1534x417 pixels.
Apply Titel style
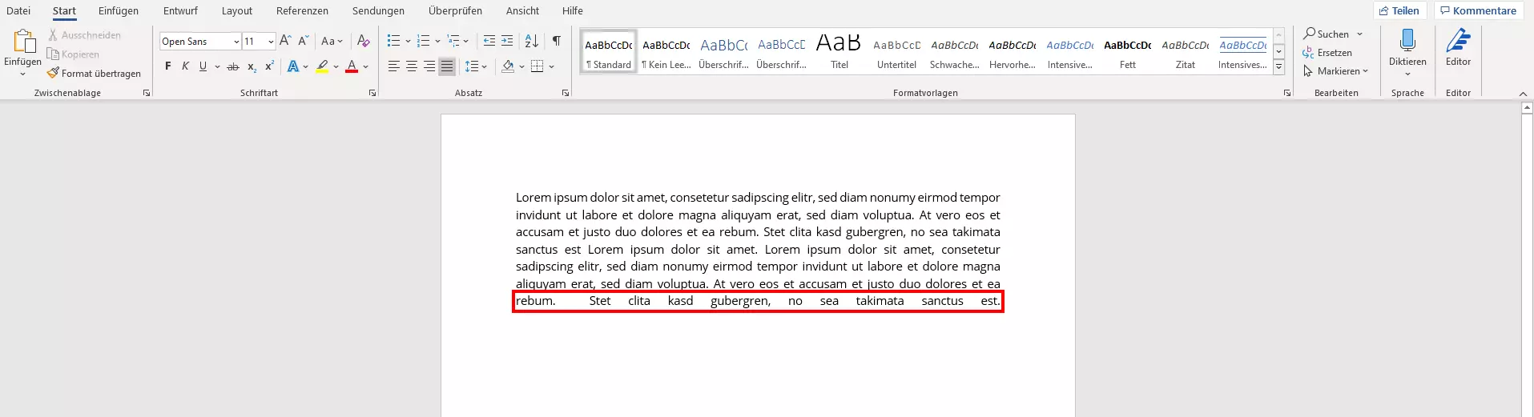point(839,52)
